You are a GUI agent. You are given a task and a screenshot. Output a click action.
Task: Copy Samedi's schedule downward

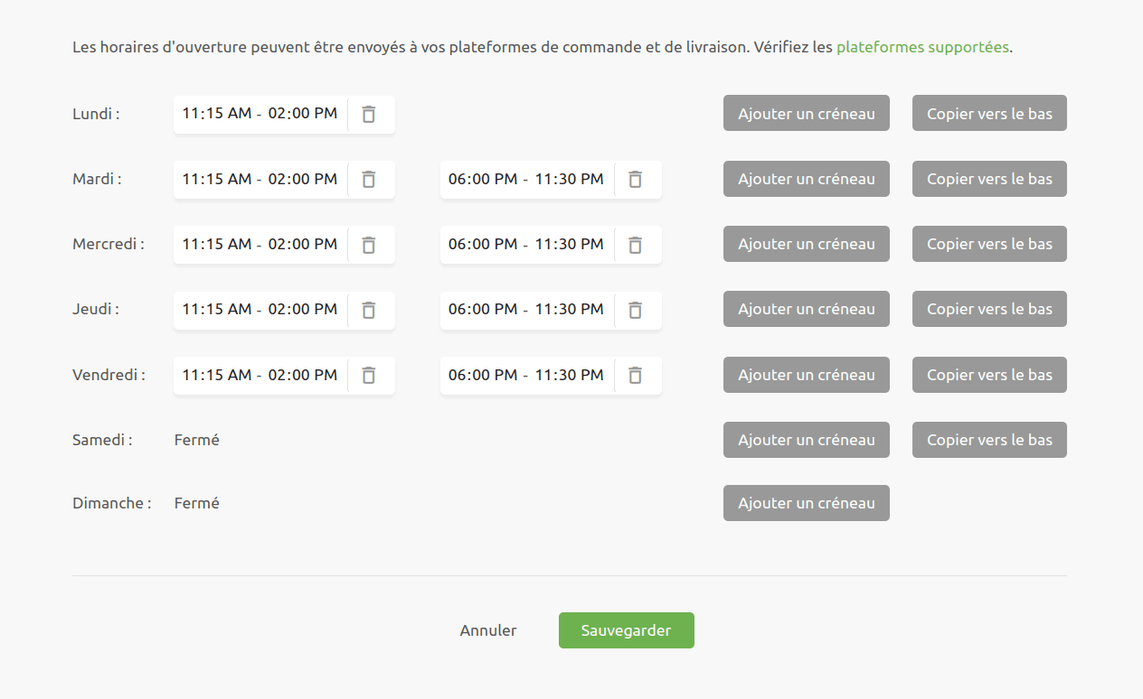pos(988,440)
